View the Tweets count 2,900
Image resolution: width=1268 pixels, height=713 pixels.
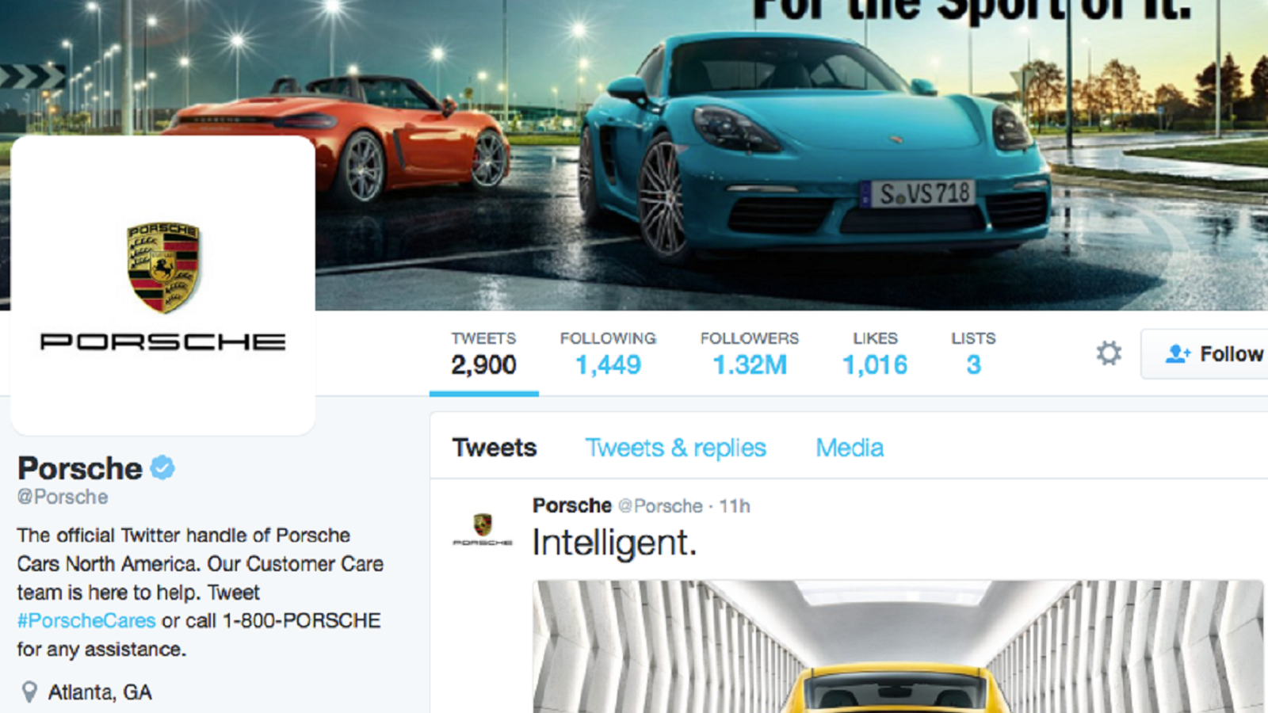pyautogui.click(x=483, y=353)
